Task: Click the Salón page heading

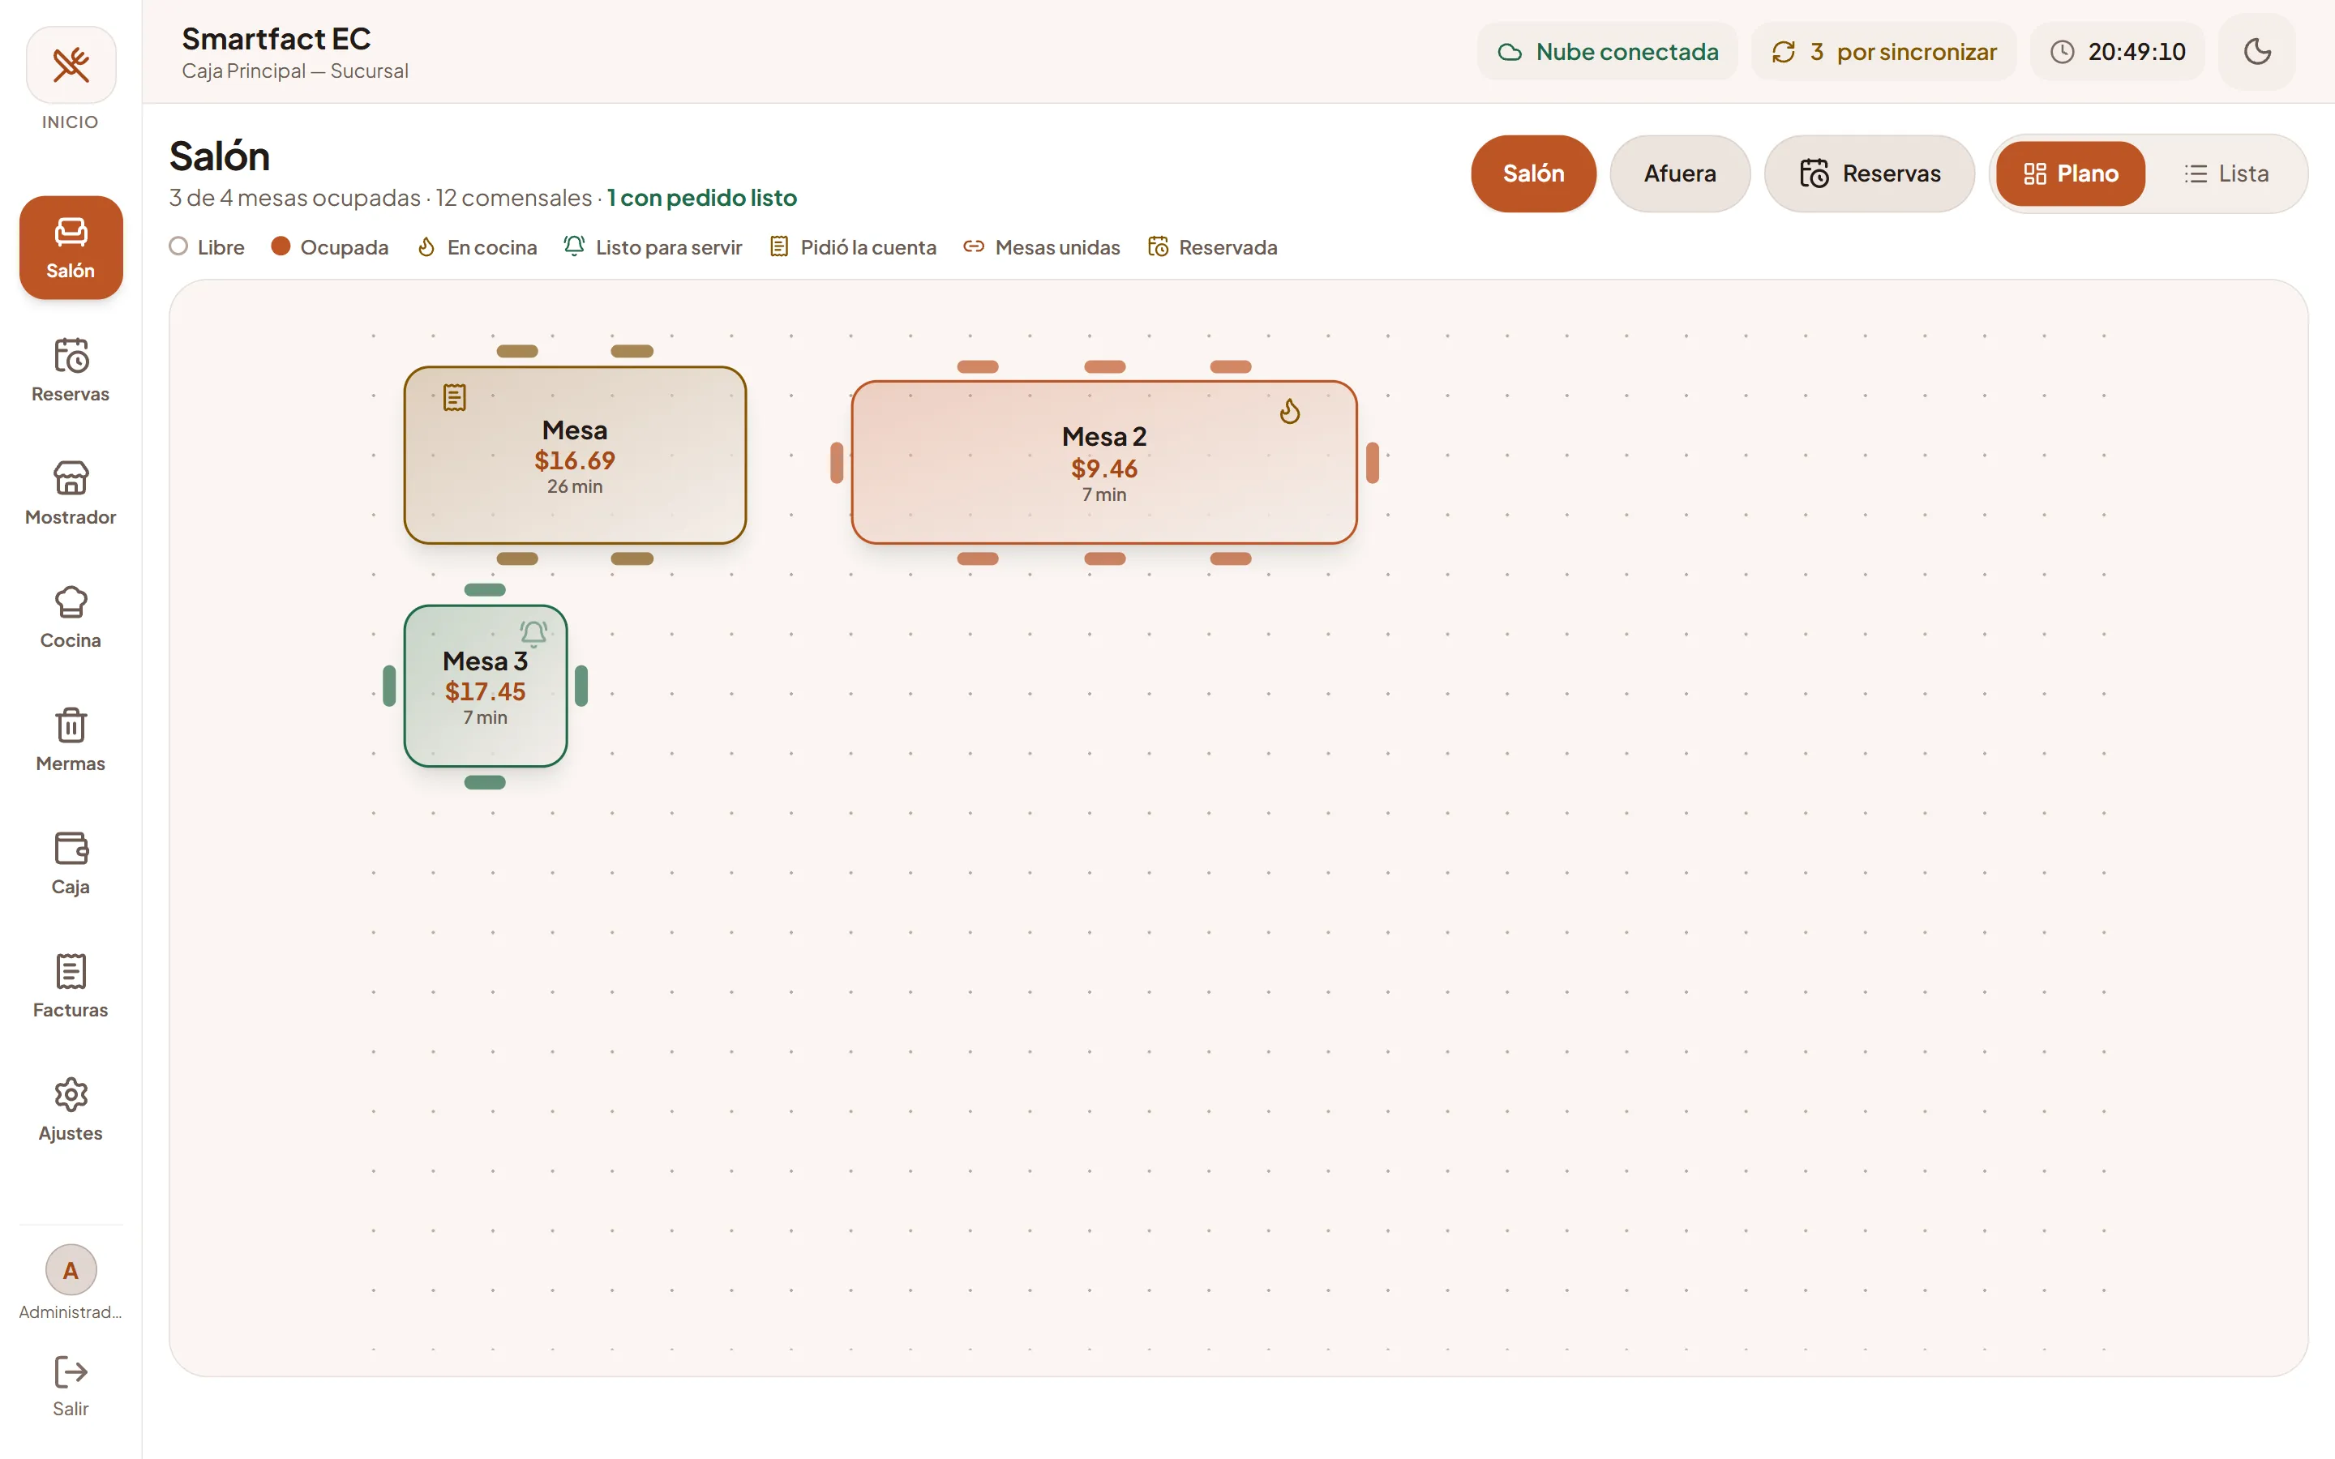Action: tap(219, 156)
